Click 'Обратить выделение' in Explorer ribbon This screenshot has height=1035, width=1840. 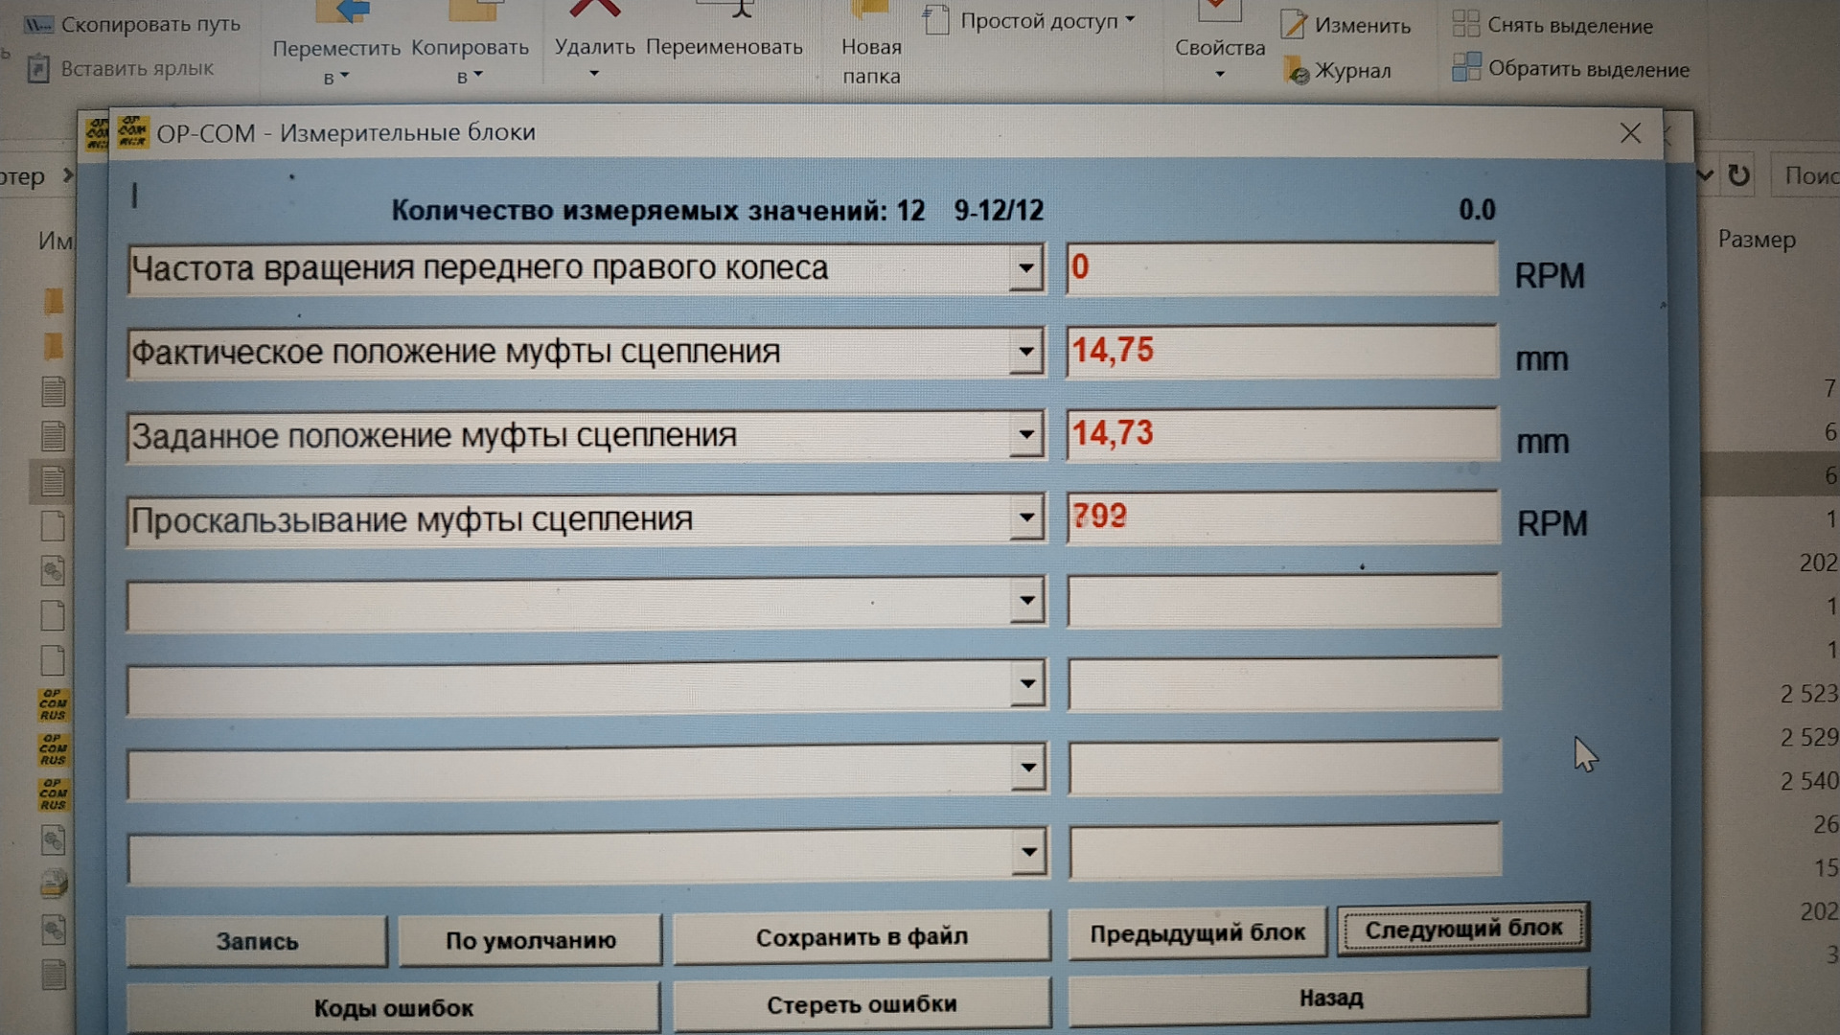pos(1572,69)
